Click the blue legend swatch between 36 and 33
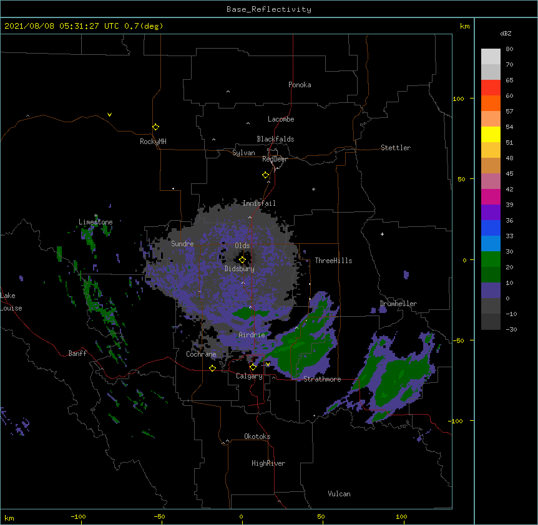The height and width of the screenshot is (525, 538). (x=491, y=228)
